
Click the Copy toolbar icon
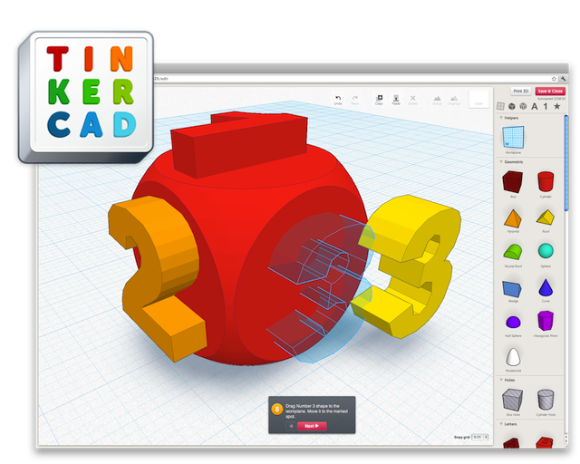(x=379, y=100)
